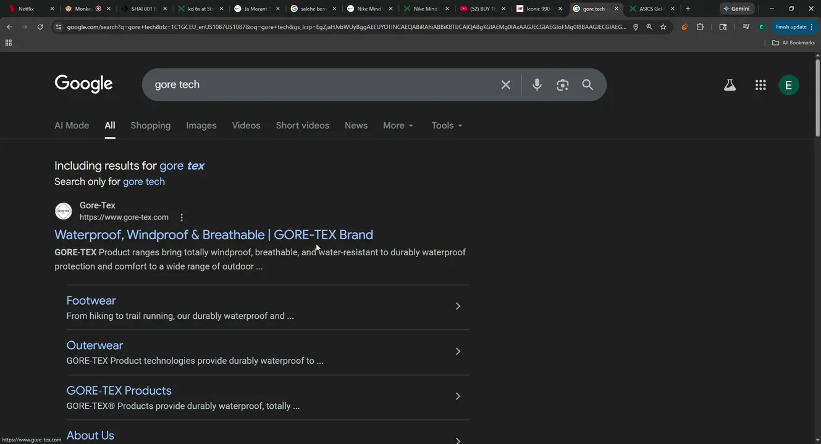Screen dimensions: 821x444
Task: Switch to the Netflix browser tab
Action: 30,9
